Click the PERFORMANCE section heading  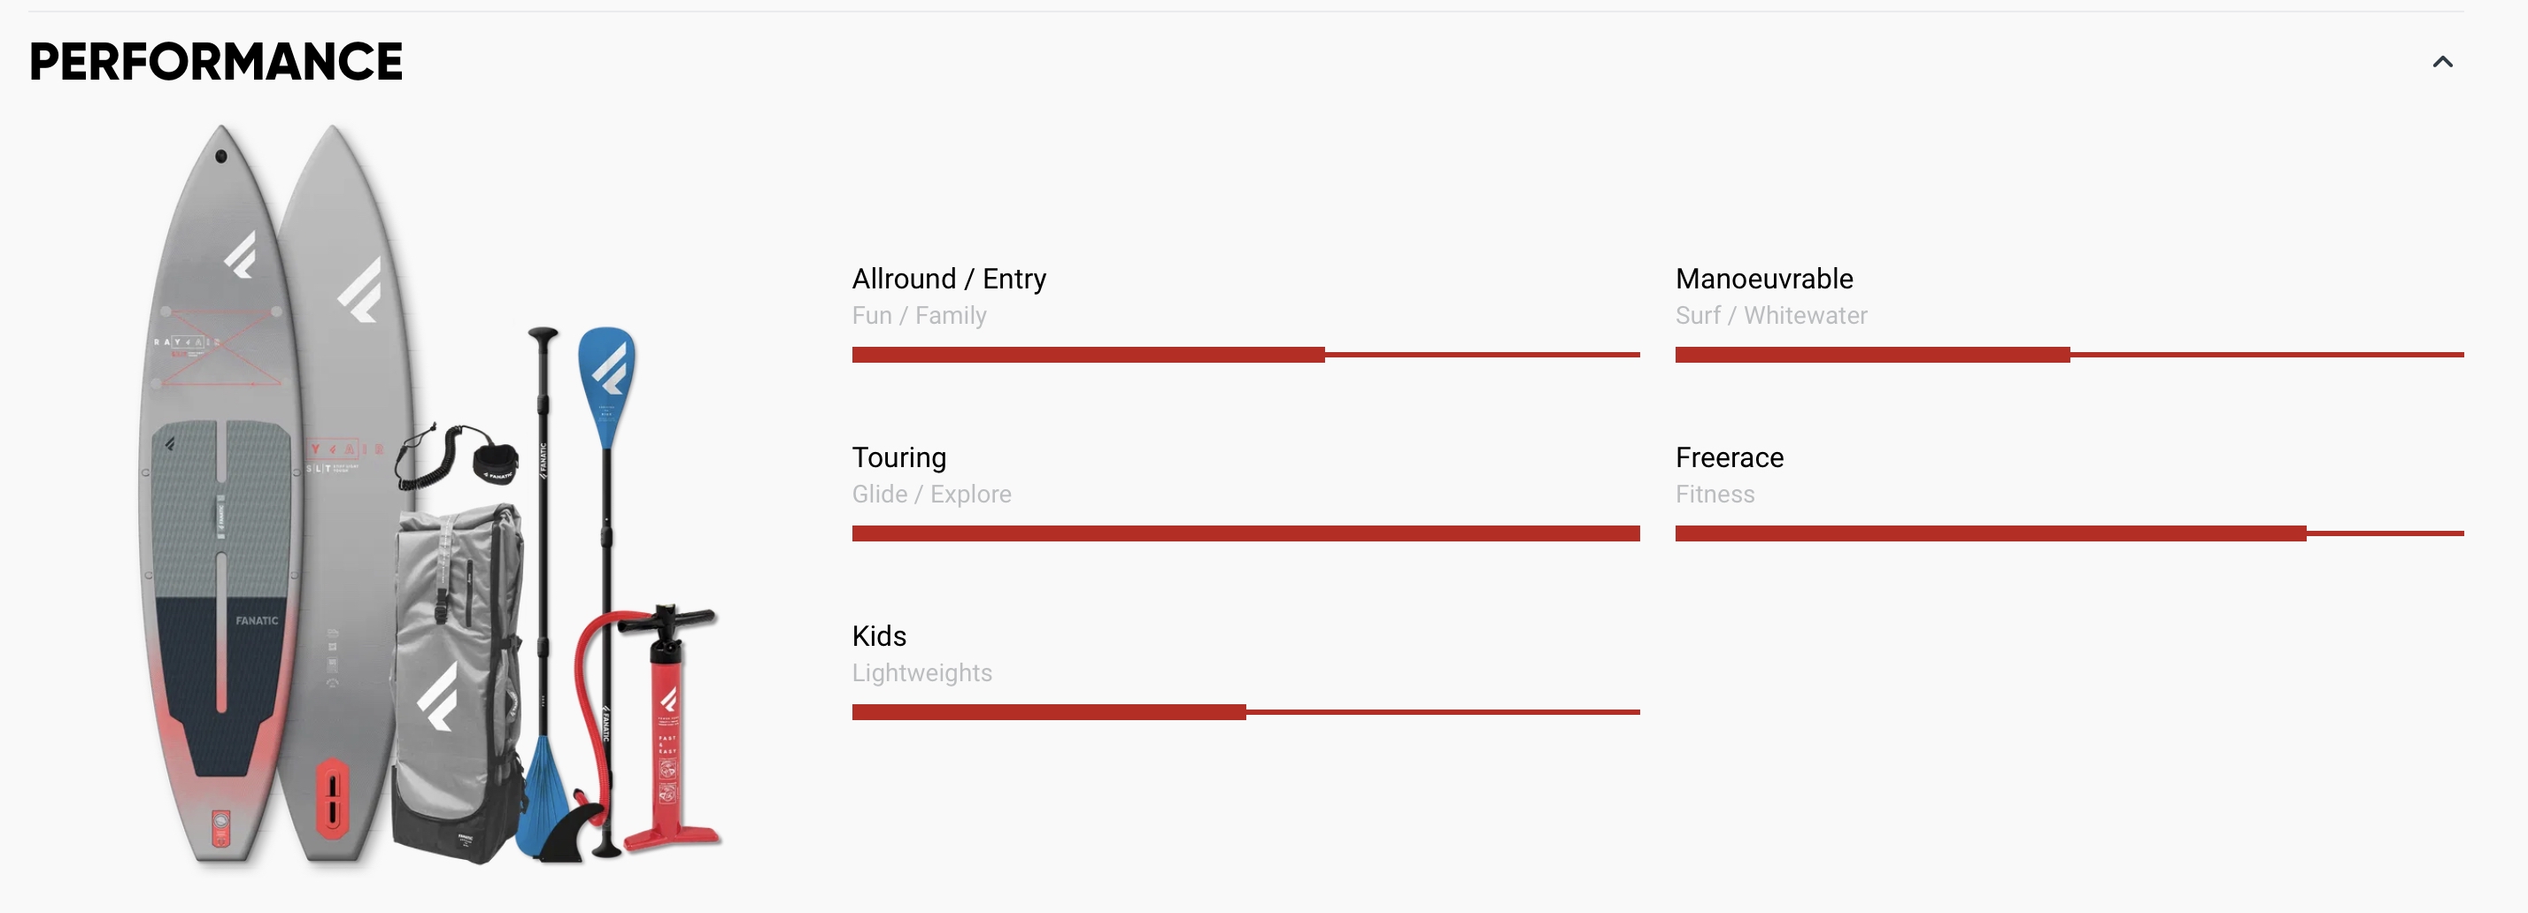click(x=216, y=62)
